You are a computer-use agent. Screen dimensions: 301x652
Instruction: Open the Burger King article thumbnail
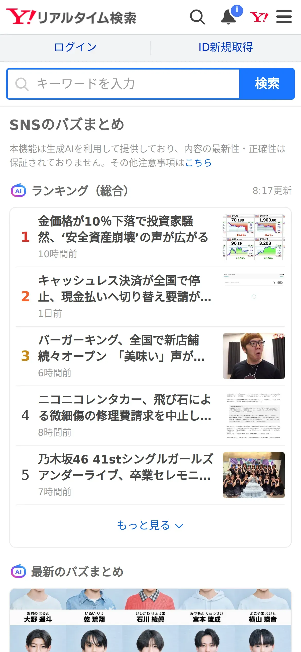point(254,356)
